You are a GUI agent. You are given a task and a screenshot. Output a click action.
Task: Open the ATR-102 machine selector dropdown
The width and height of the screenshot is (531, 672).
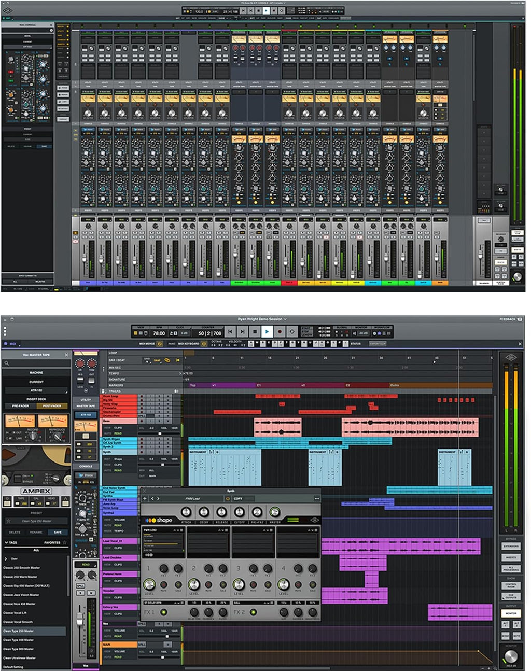(36, 389)
